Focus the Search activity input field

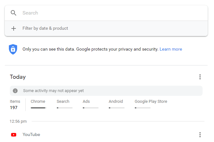(x=111, y=13)
